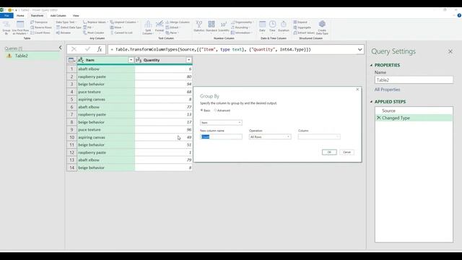Open the Item group-by column dropdown

coord(221,122)
